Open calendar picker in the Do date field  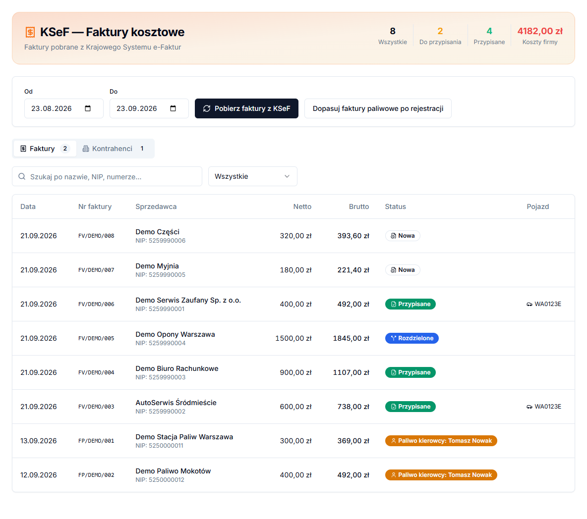point(173,108)
